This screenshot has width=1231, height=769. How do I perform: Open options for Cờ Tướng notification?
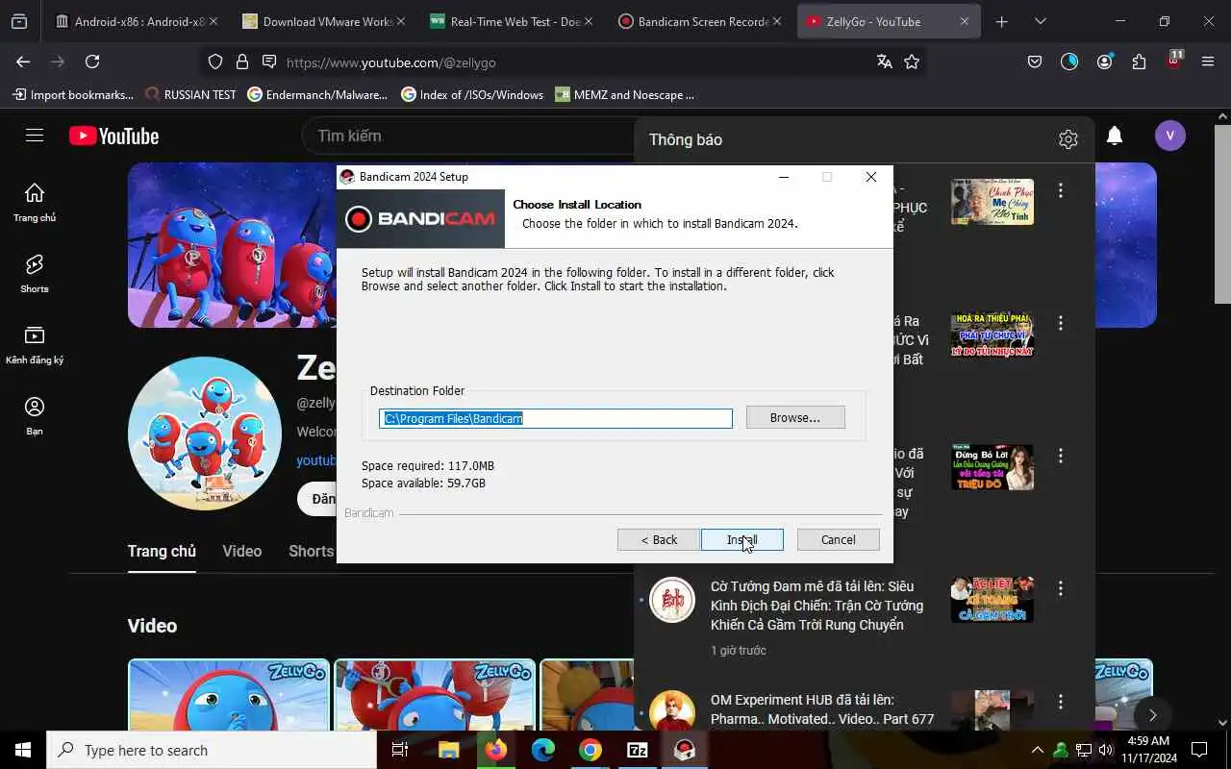tap(1061, 588)
